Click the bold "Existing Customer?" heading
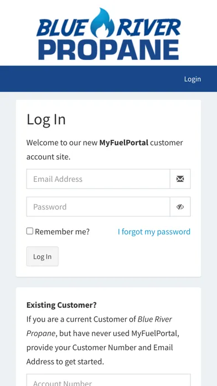The width and height of the screenshot is (217, 386). tap(61, 305)
